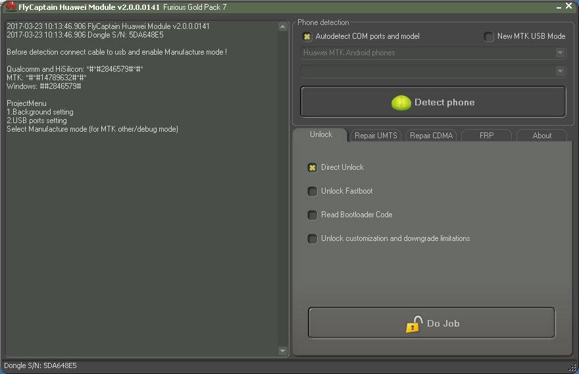Image resolution: width=579 pixels, height=374 pixels.
Task: Click the Before detection connect cable log line
Action: 116,52
